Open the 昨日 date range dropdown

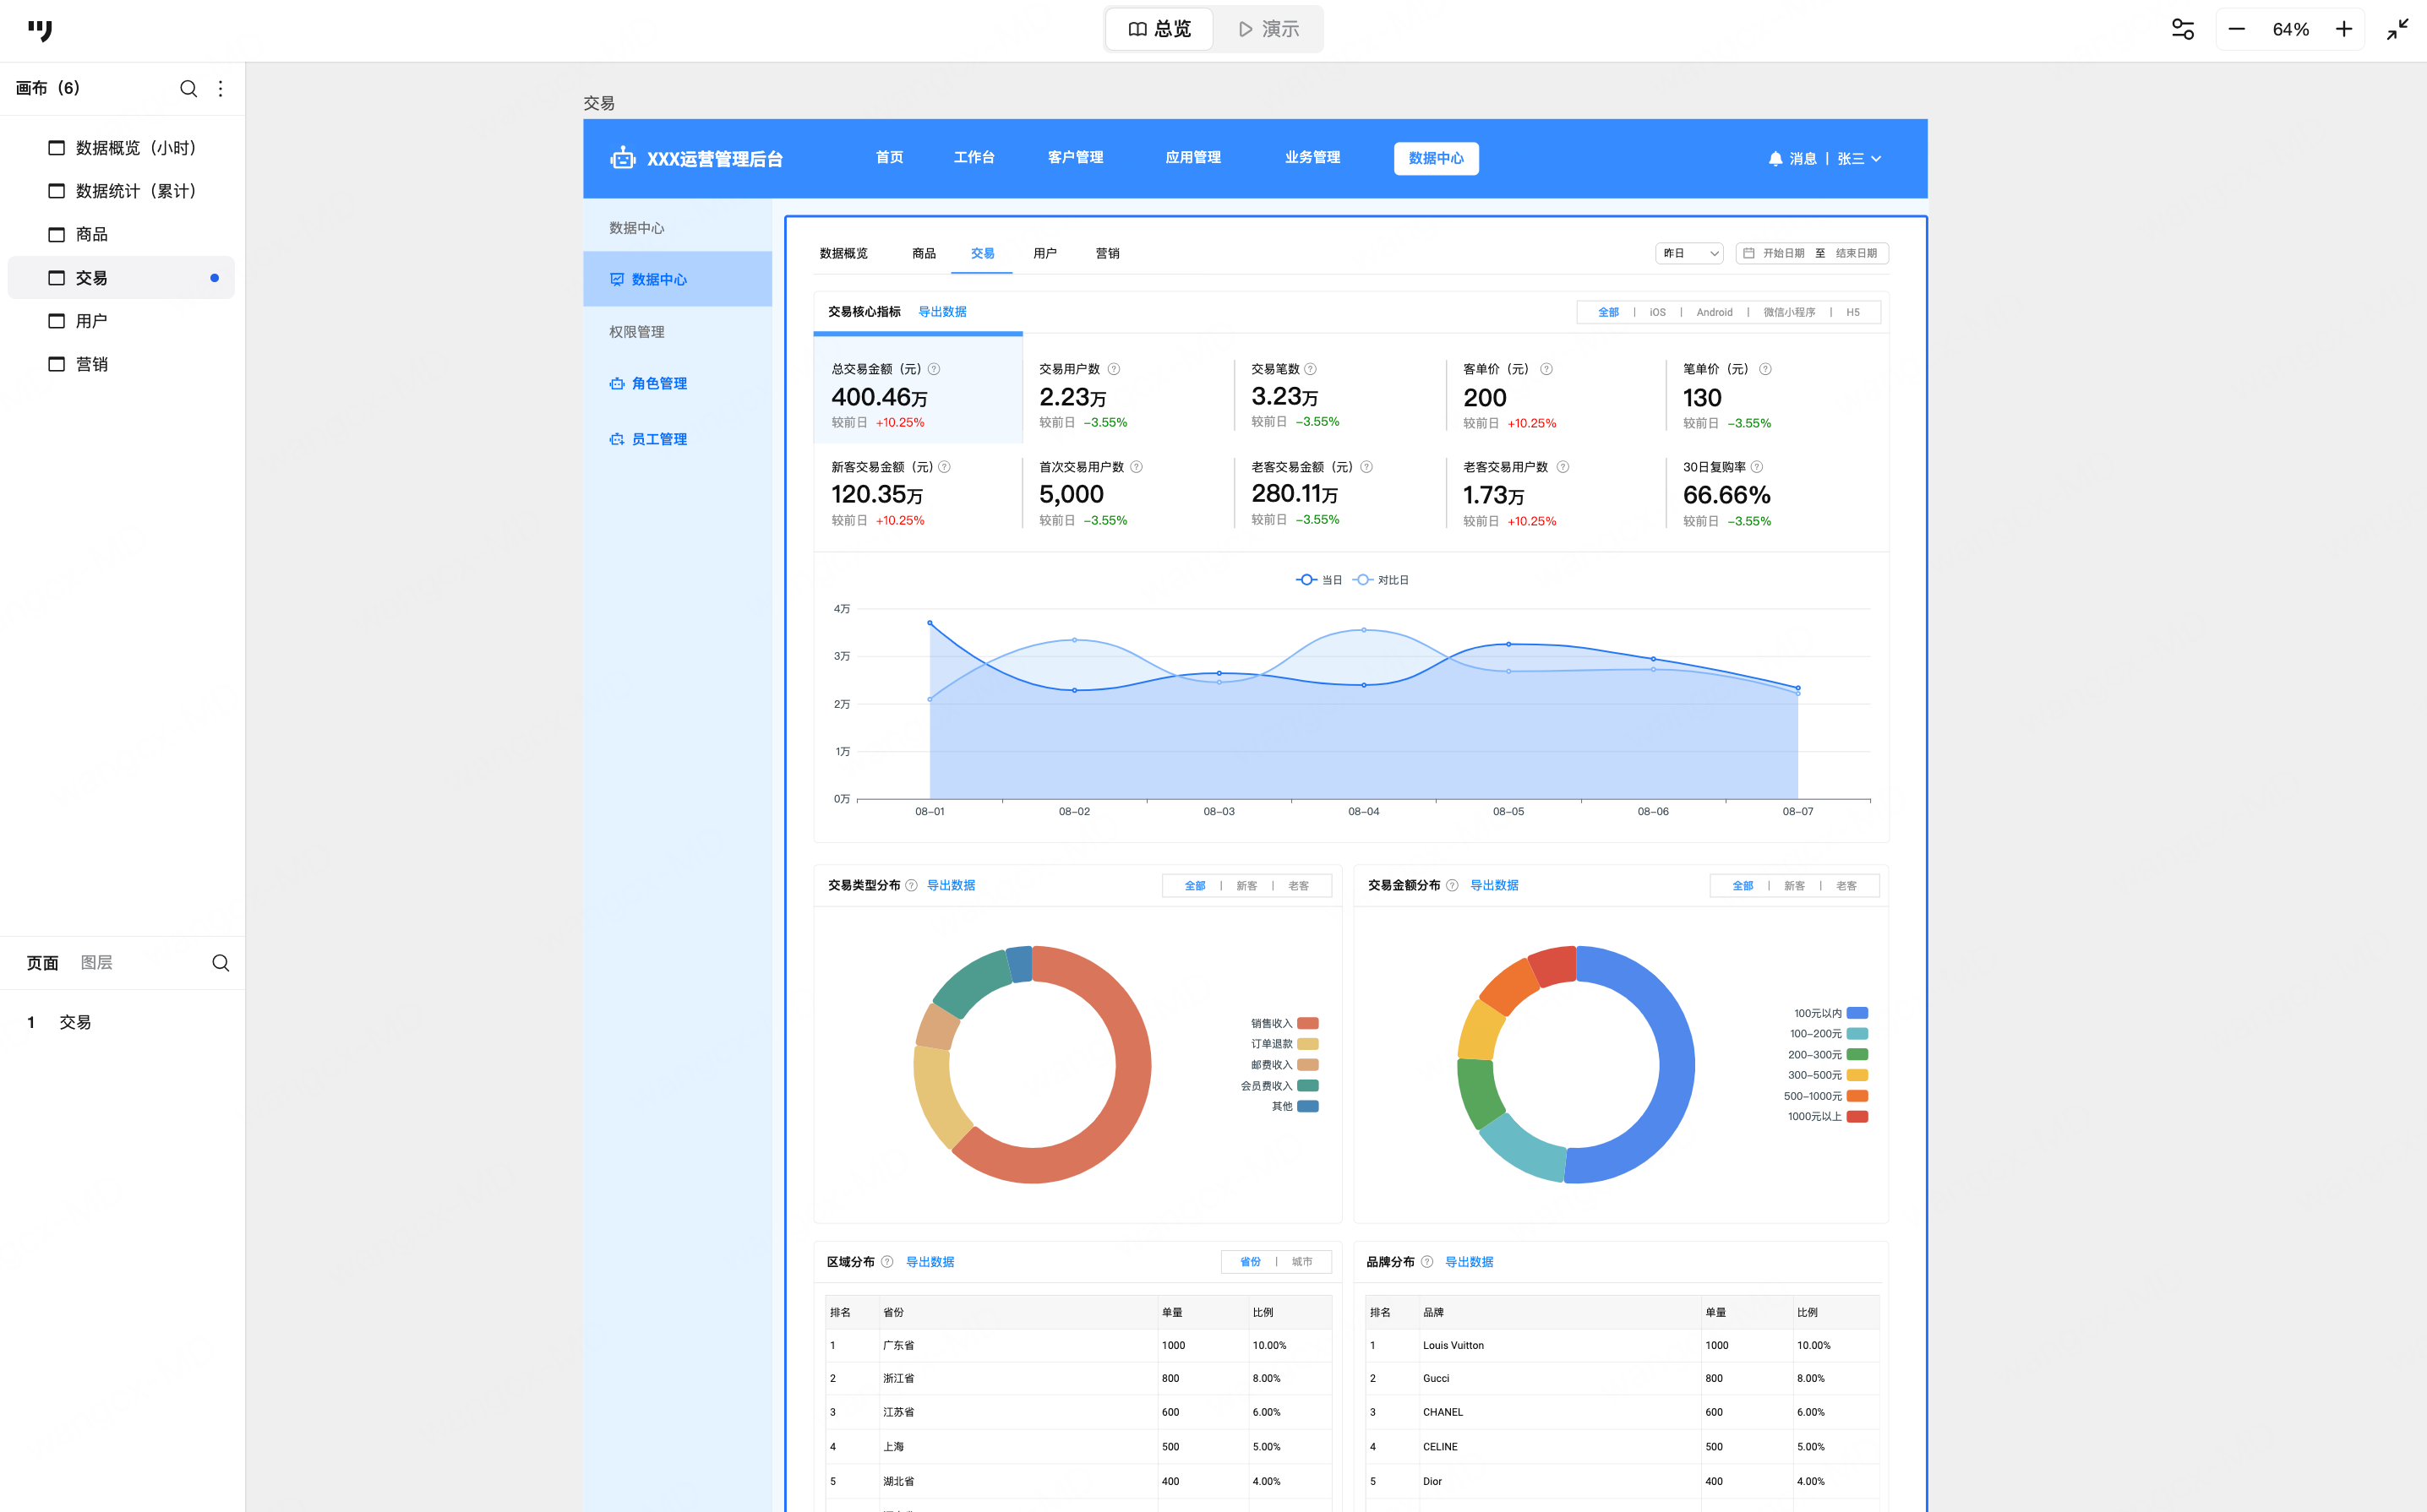point(1688,253)
